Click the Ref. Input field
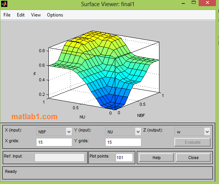This screenshot has height=184, width=219. (x=60, y=158)
